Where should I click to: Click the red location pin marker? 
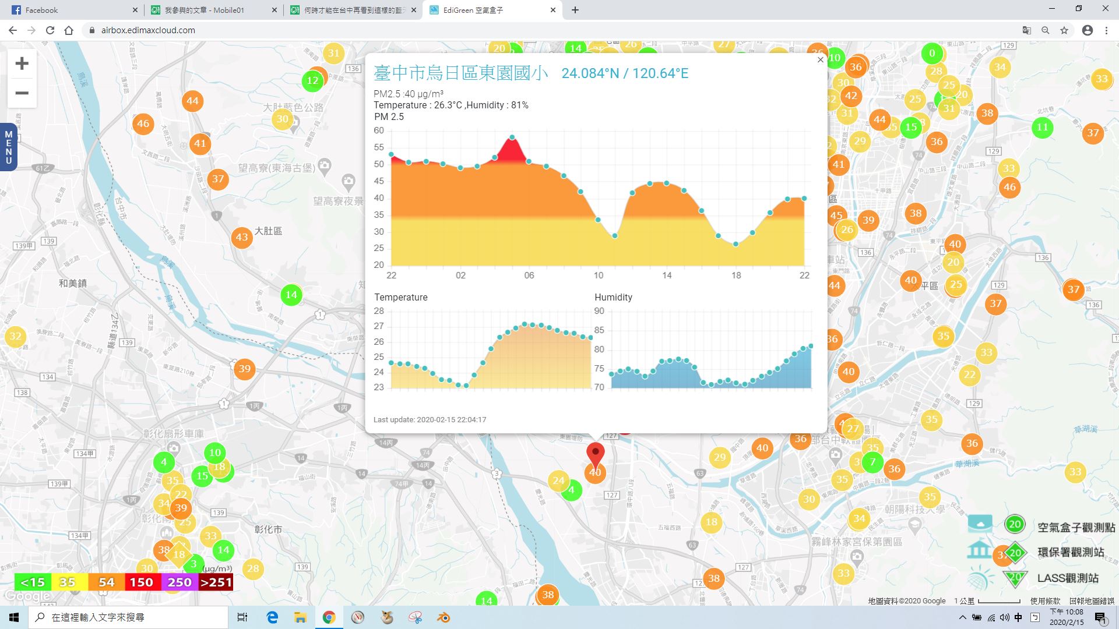pos(595,453)
